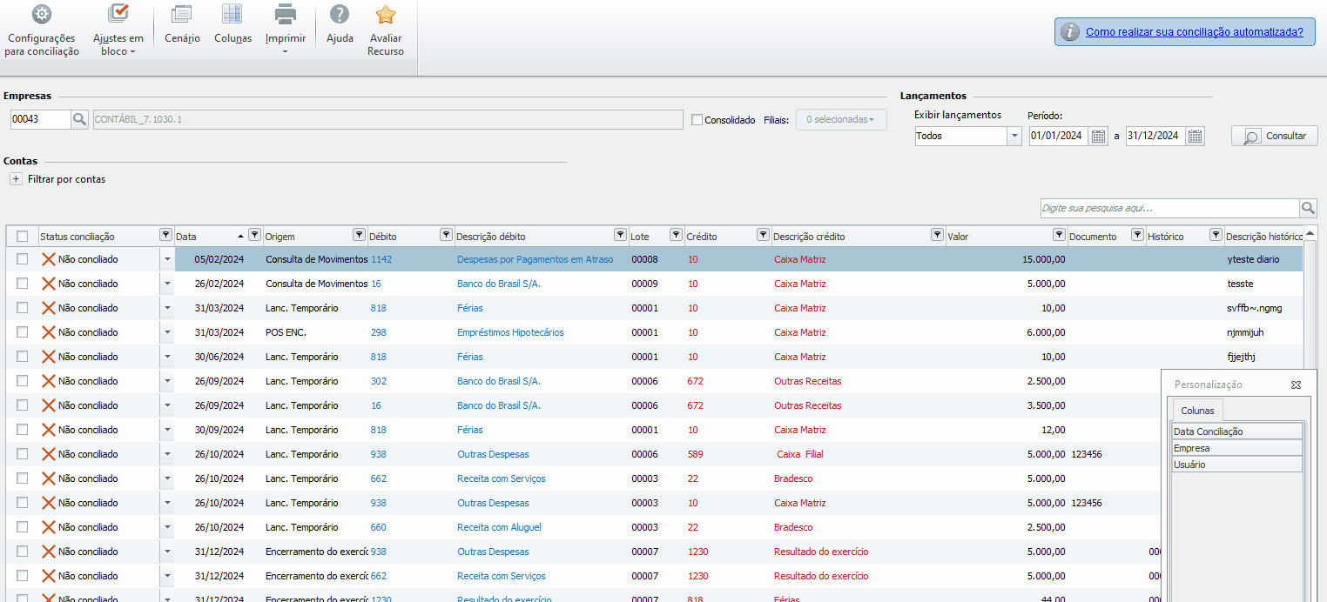Open the Colunas grid icon

click(x=232, y=15)
